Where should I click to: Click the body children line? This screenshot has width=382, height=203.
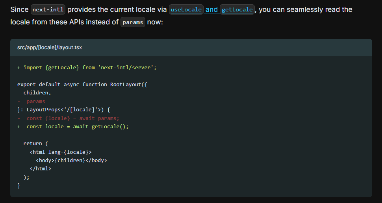(x=71, y=161)
